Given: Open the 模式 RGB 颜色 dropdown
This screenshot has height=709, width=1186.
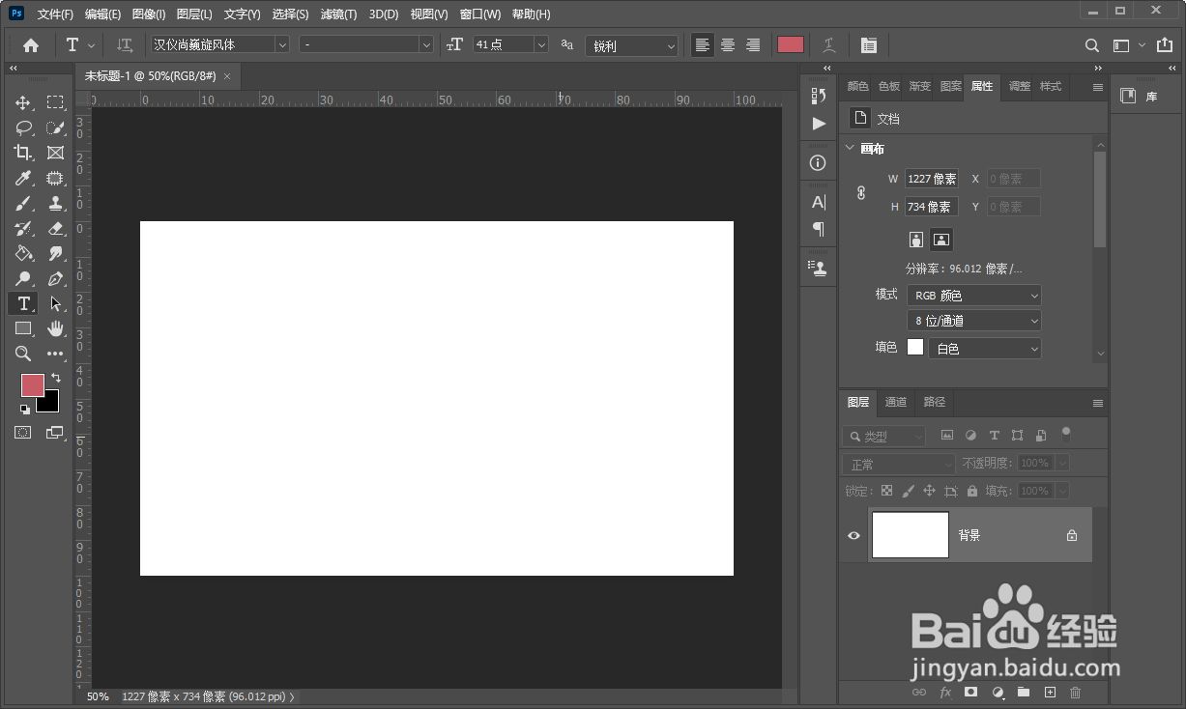Looking at the screenshot, I should [x=973, y=296].
